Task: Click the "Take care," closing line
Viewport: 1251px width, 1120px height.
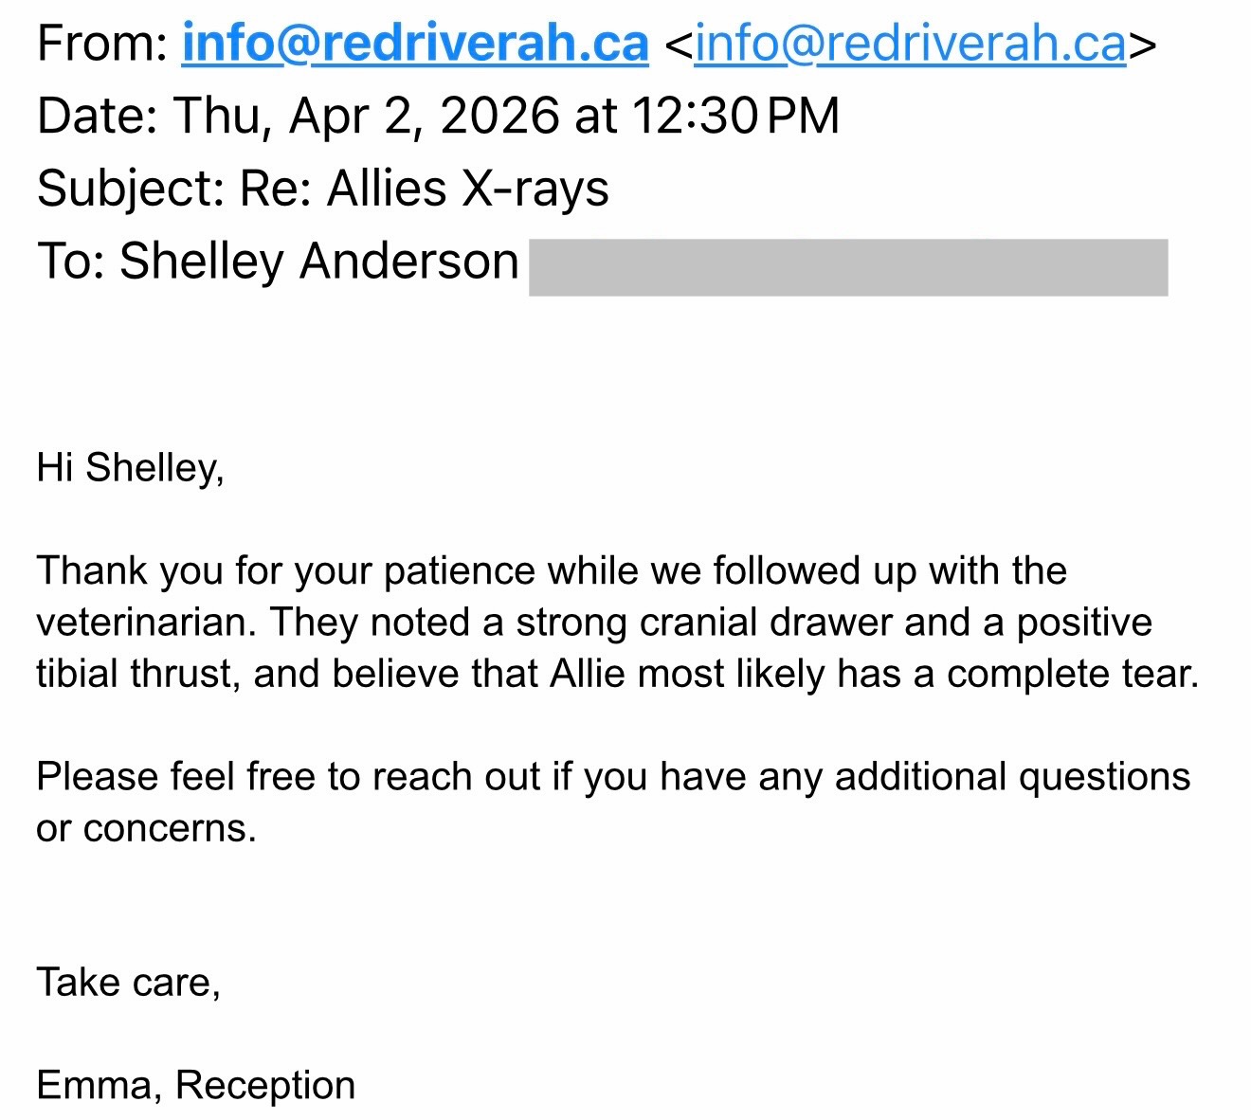Action: click(x=128, y=983)
